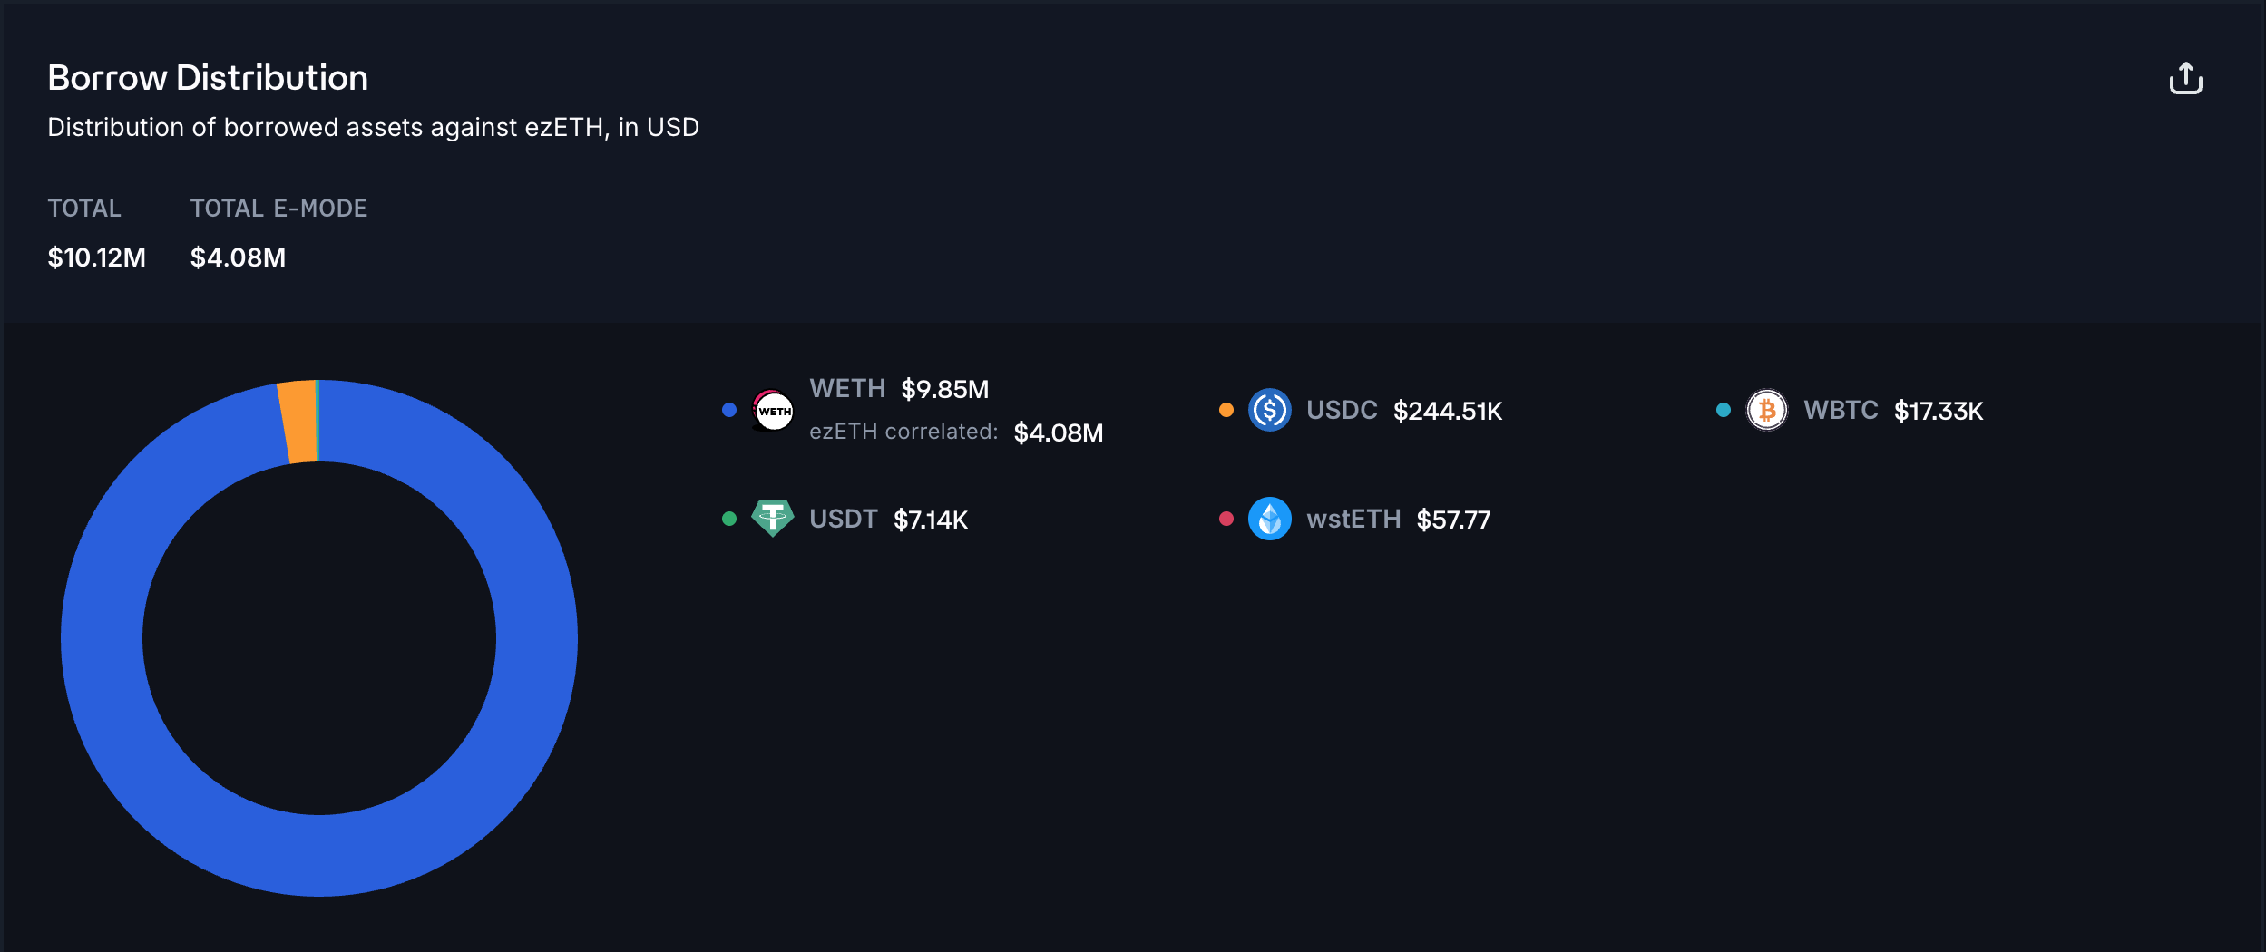Click the orange USDC donut slice
2266x952 pixels.
point(298,423)
